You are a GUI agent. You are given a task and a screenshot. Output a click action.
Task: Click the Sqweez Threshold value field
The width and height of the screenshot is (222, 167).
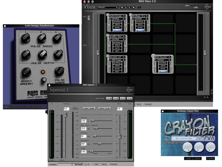pyautogui.click(x=66, y=109)
